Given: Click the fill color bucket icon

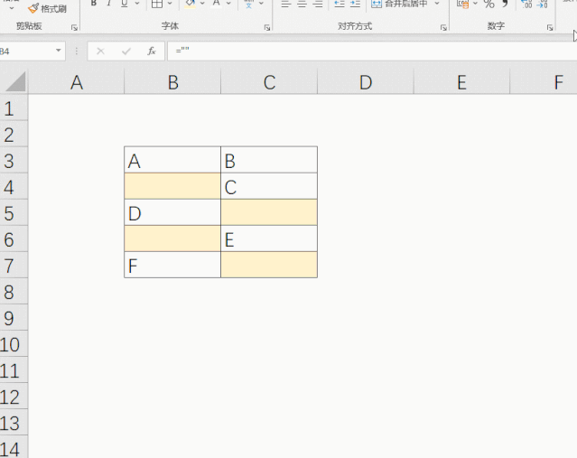Looking at the screenshot, I should 190,4.
